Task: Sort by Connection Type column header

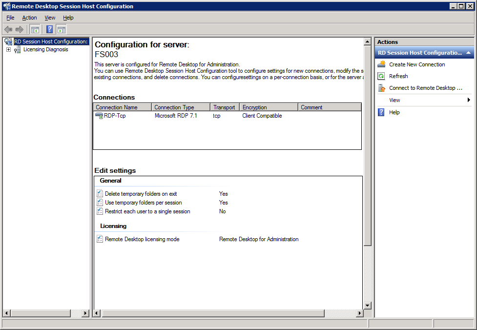Action: [x=181, y=107]
